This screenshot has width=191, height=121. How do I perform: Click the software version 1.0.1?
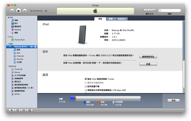pos(114,37)
